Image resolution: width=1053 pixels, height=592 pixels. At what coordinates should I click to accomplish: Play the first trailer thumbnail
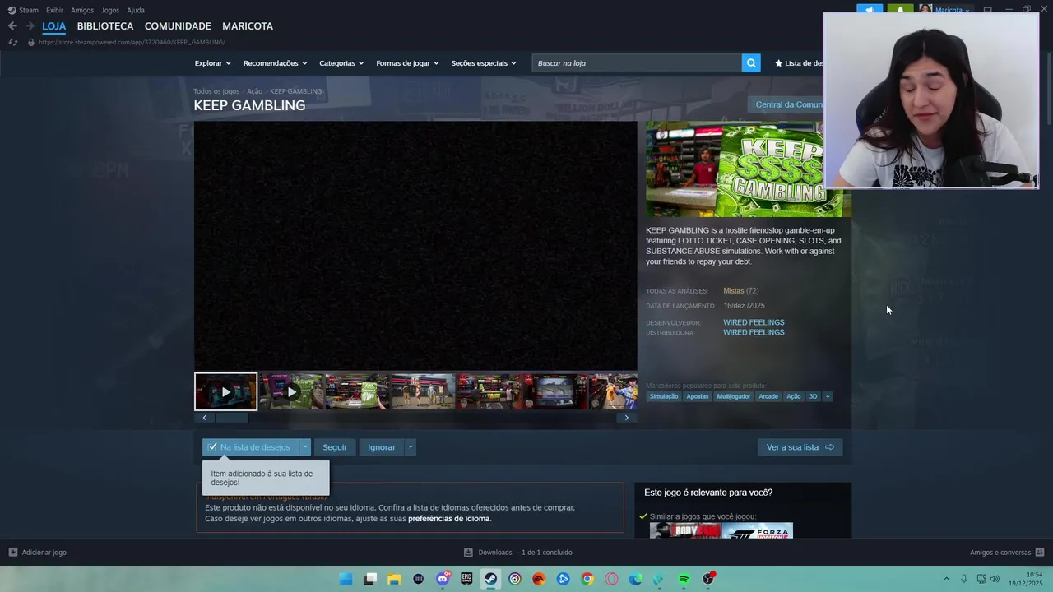pos(225,391)
